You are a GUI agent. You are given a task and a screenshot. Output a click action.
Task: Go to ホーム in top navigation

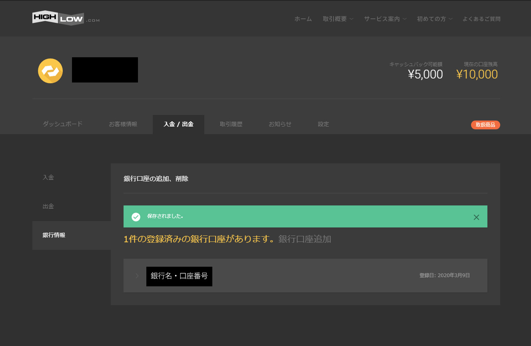(303, 19)
